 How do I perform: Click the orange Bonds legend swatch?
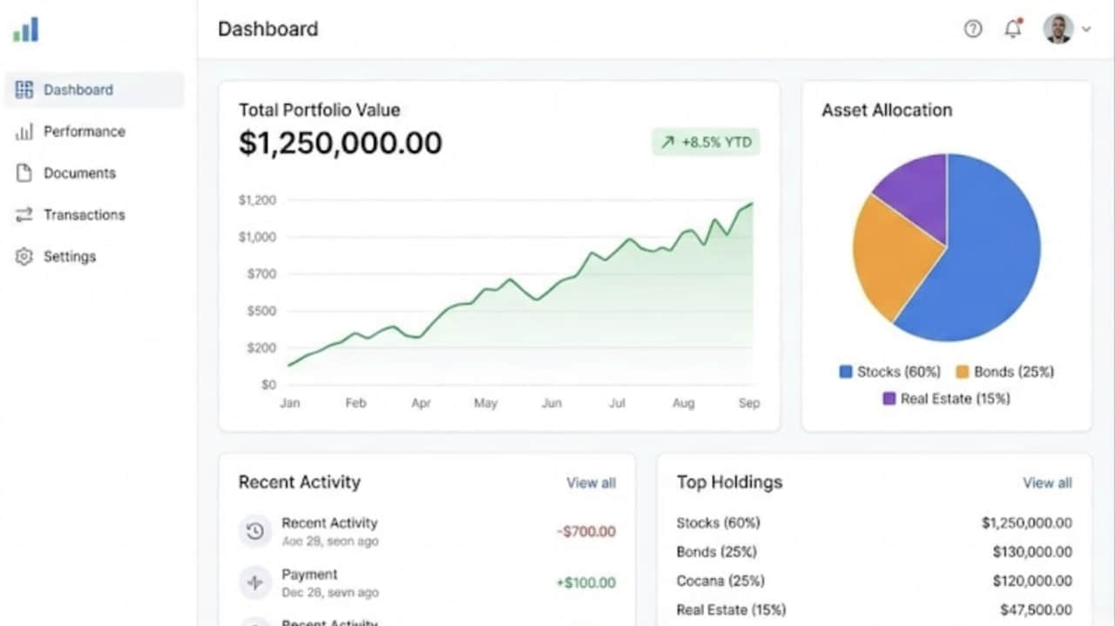click(962, 372)
